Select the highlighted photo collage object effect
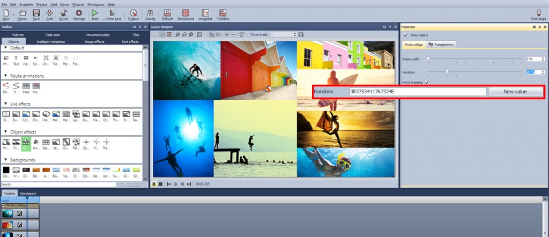 tap(26, 143)
